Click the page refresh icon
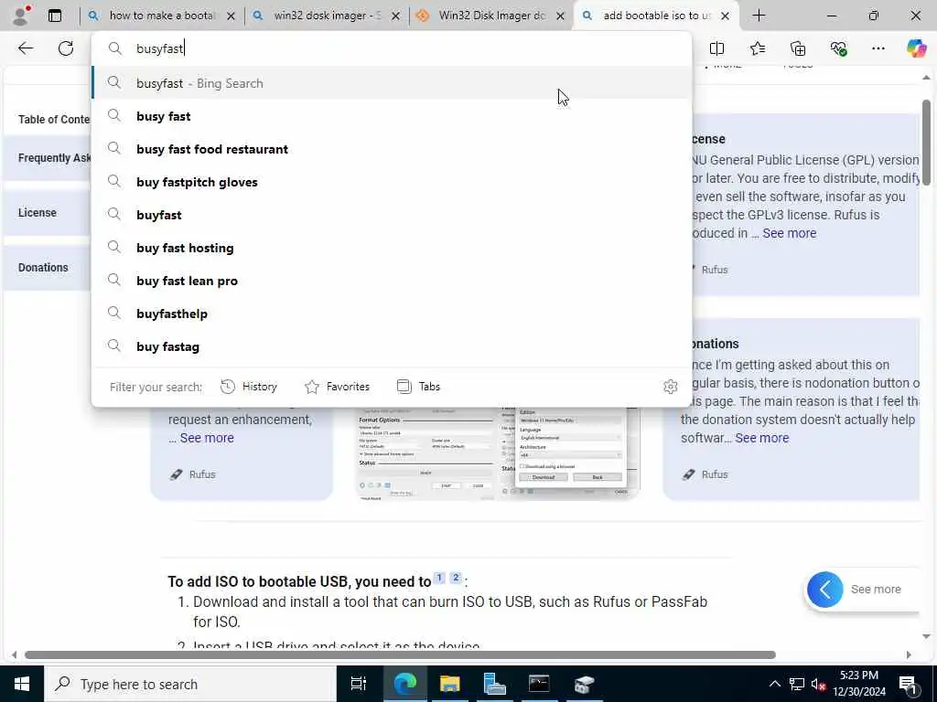937x702 pixels. point(66,48)
